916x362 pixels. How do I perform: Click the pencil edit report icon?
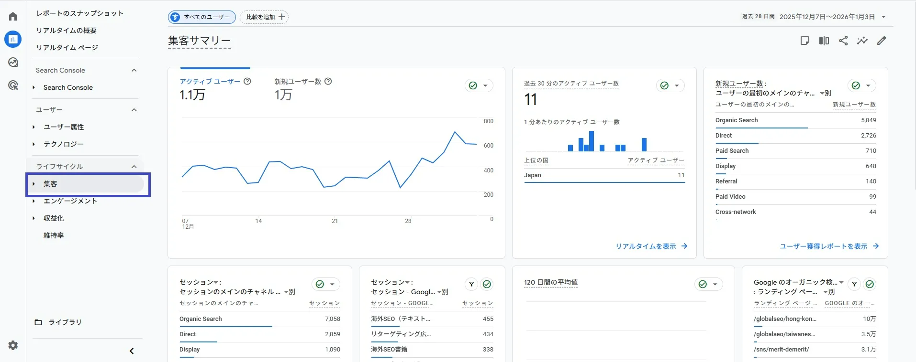882,41
